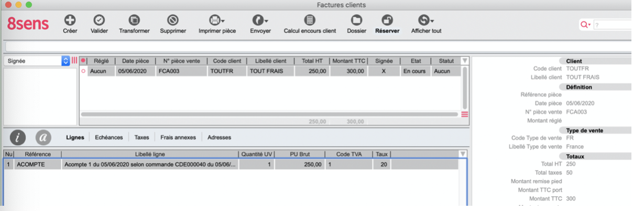The width and height of the screenshot is (633, 211).
Task: Click the Taux column header
Action: tap(381, 154)
